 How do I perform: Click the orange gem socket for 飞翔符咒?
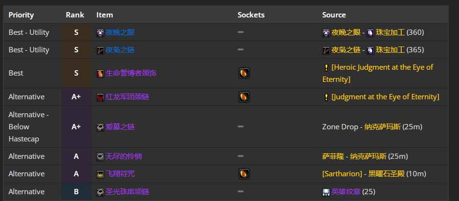pyautogui.click(x=244, y=174)
